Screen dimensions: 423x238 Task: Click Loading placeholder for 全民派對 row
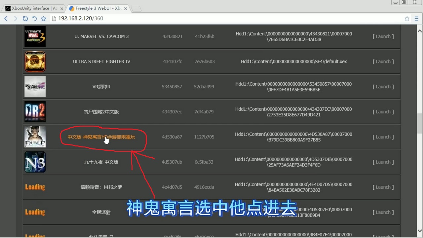click(35, 212)
